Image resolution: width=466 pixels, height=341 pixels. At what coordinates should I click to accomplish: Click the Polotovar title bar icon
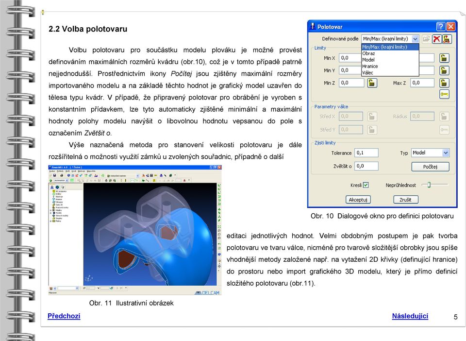pos(312,26)
